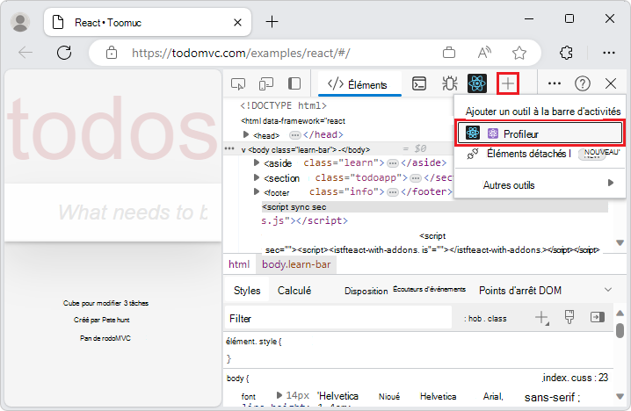Click the Inspect element picker icon
Screen dimensions: 631x411
click(238, 83)
